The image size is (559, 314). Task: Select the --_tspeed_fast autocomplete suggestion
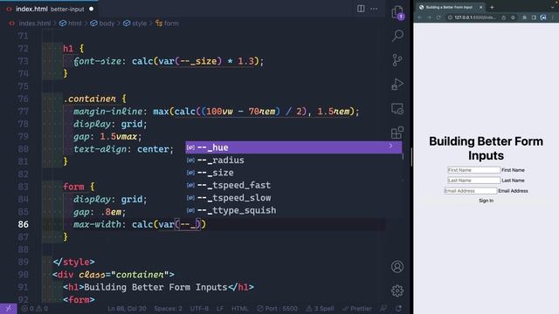[293, 185]
